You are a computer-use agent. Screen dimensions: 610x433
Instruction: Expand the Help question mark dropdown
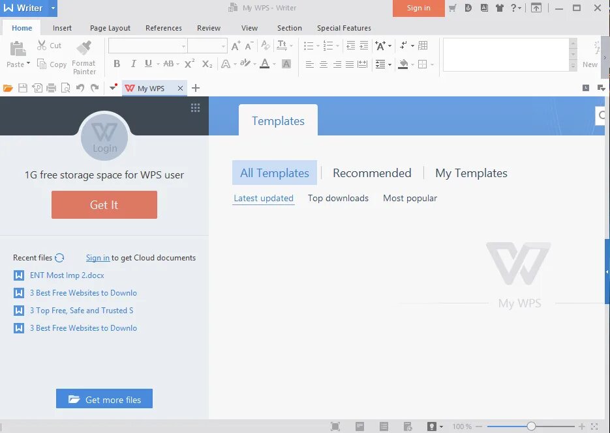click(520, 8)
